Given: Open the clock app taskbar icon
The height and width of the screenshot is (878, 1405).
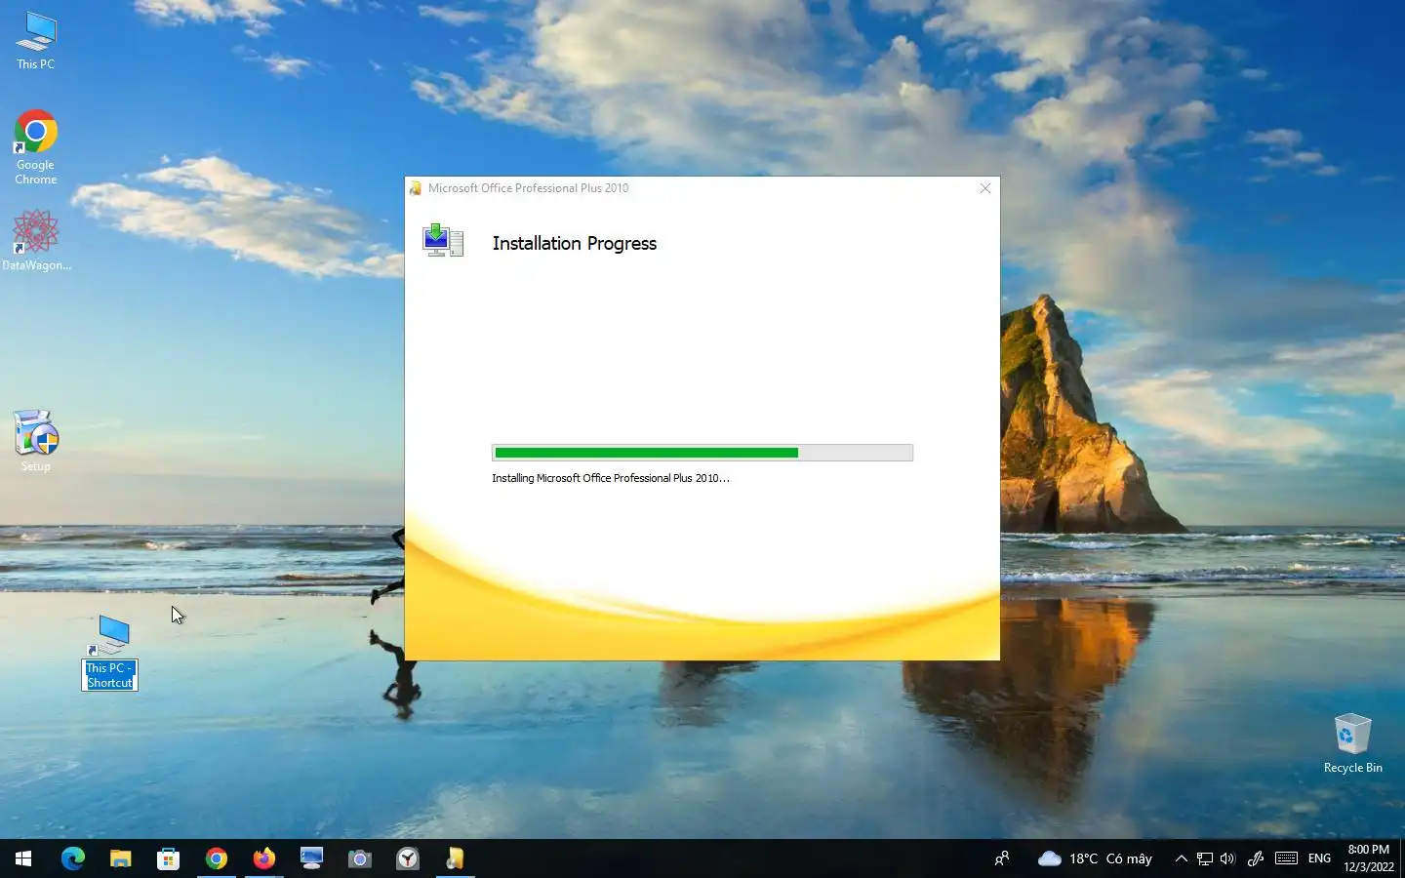Looking at the screenshot, I should click(x=407, y=858).
